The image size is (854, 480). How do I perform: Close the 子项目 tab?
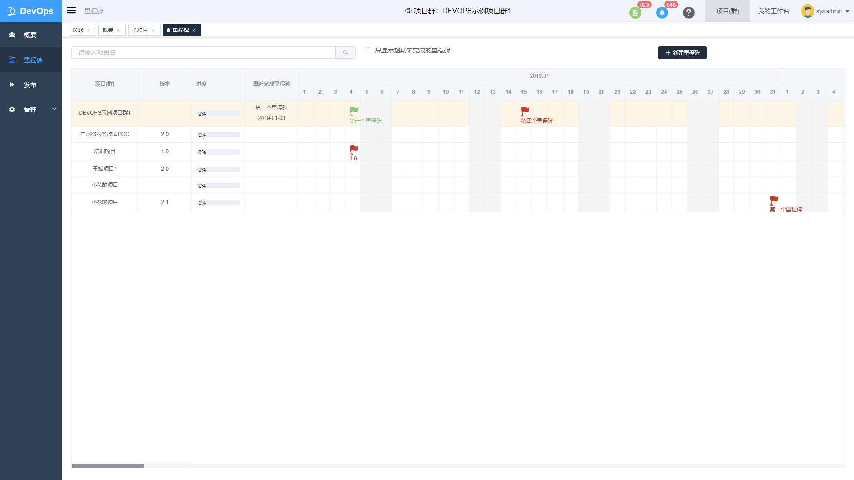(153, 30)
